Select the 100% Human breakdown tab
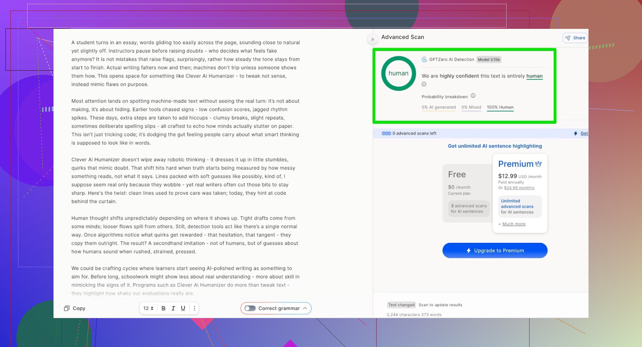The width and height of the screenshot is (642, 347). pos(500,107)
